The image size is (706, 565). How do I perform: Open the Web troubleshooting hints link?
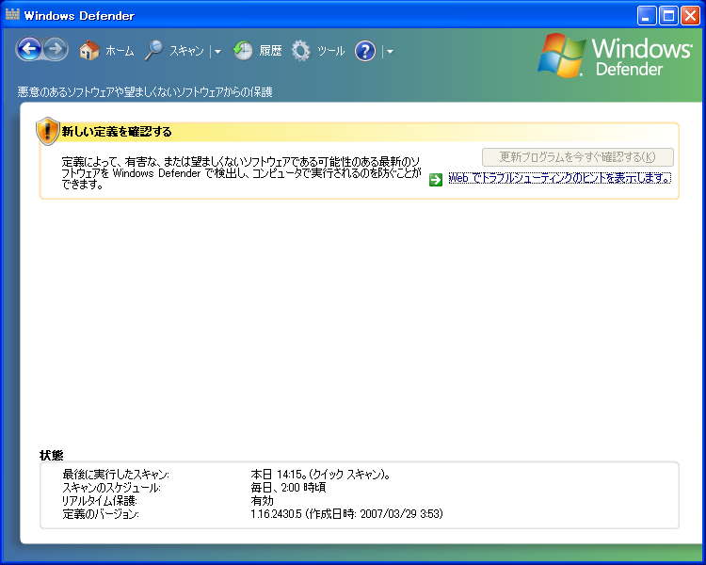click(560, 178)
